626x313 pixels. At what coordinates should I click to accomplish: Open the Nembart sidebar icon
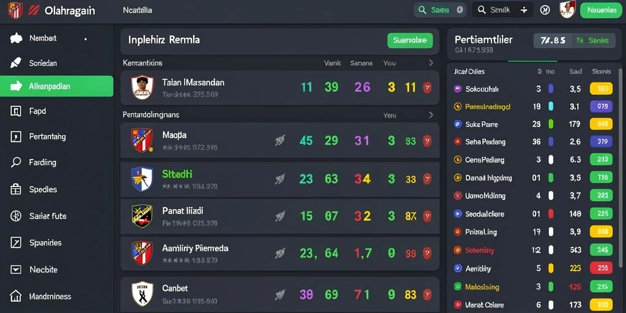click(16, 39)
